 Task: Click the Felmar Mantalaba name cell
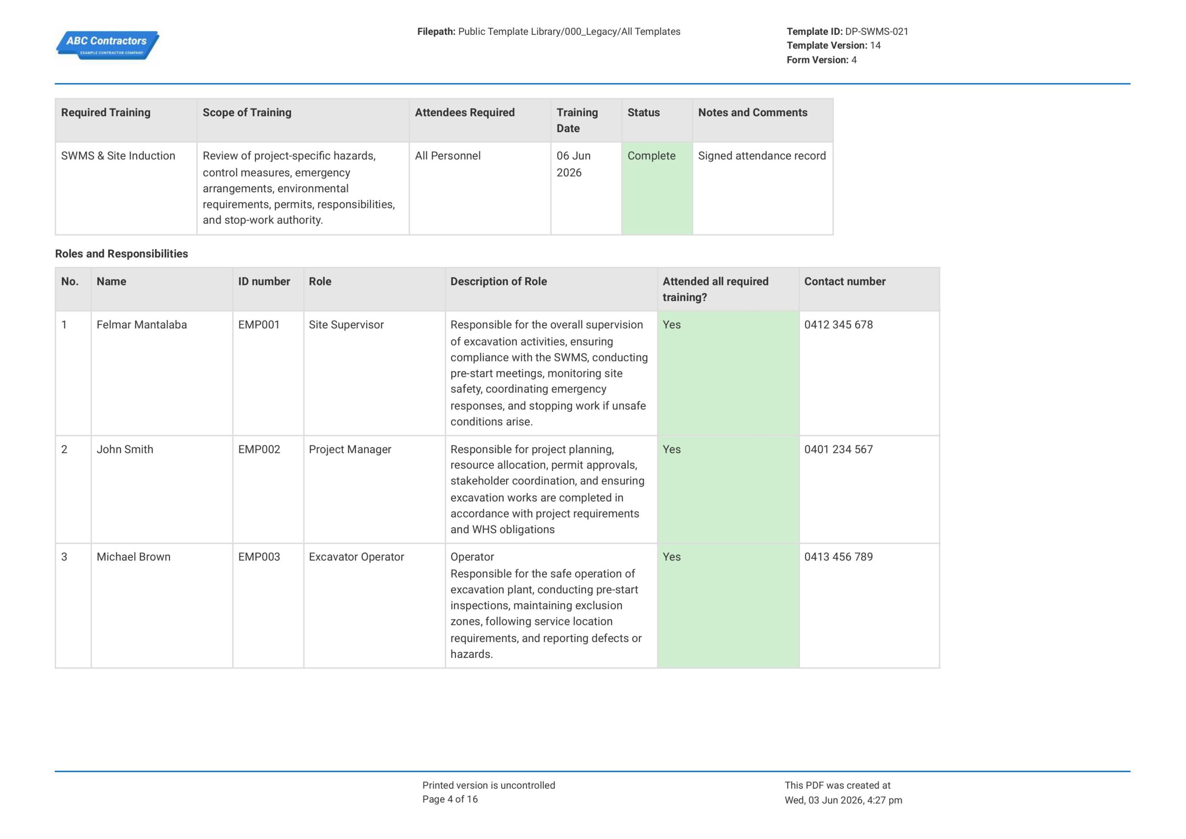[162, 373]
